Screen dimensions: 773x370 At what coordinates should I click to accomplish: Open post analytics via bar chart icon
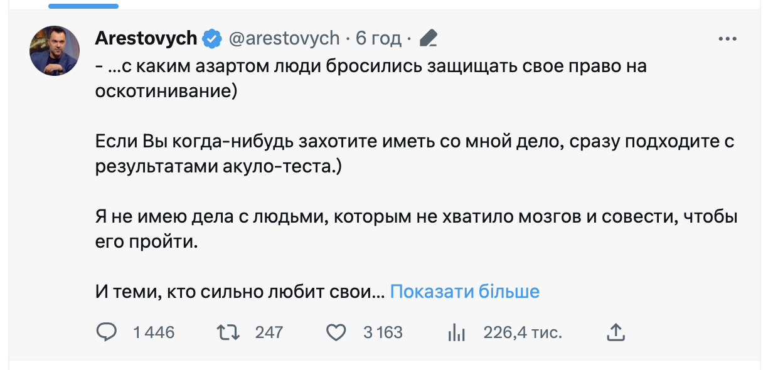coord(456,332)
